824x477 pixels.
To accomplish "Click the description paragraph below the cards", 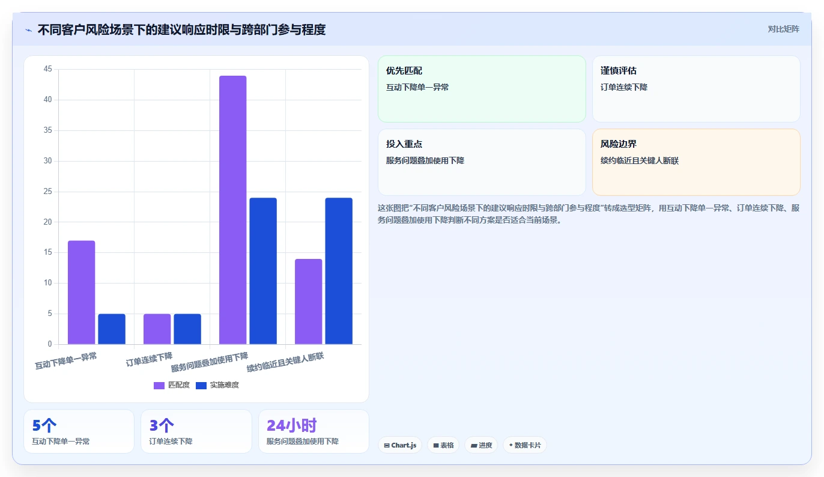I will [589, 214].
